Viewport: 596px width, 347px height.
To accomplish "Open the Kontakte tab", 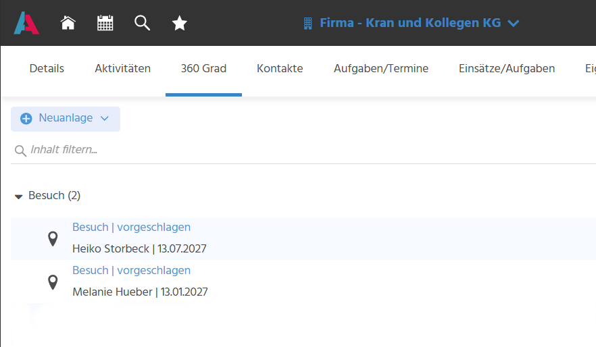I will 280,68.
